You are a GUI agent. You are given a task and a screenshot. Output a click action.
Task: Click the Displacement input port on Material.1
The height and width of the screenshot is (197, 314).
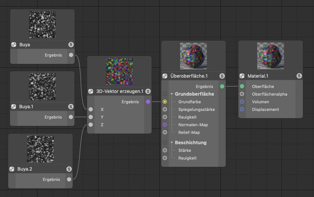(x=242, y=109)
